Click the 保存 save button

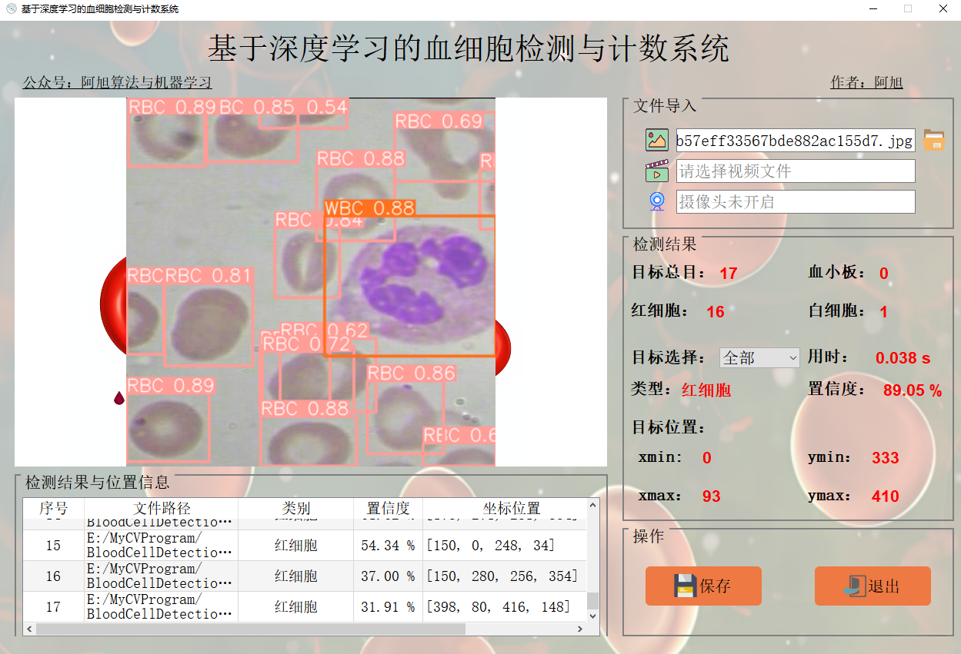point(702,586)
